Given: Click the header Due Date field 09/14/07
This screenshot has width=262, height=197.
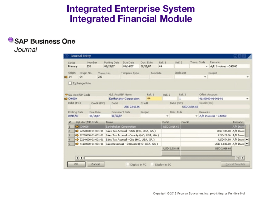Looking at the screenshot, I should click(131, 66).
